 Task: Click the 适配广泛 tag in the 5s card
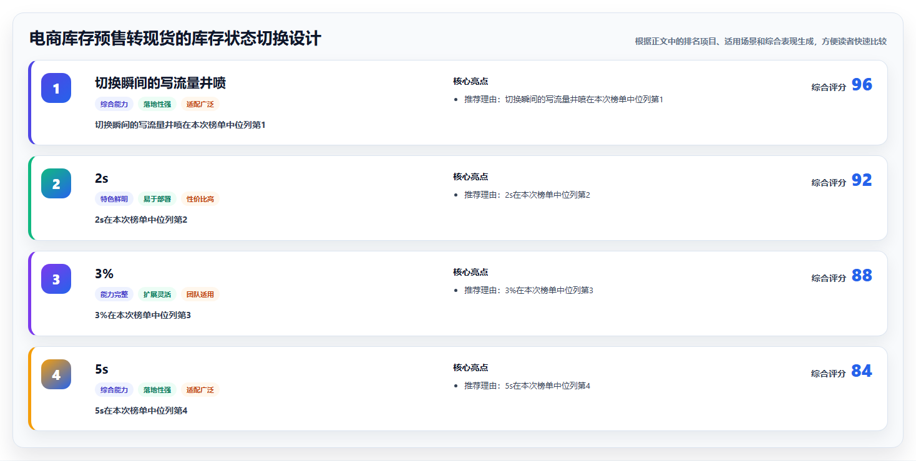pyautogui.click(x=200, y=390)
